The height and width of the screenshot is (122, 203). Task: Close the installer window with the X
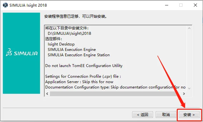[195, 5]
